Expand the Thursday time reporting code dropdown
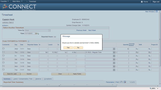This screenshot has width=161, height=90. pyautogui.click(x=114, y=52)
